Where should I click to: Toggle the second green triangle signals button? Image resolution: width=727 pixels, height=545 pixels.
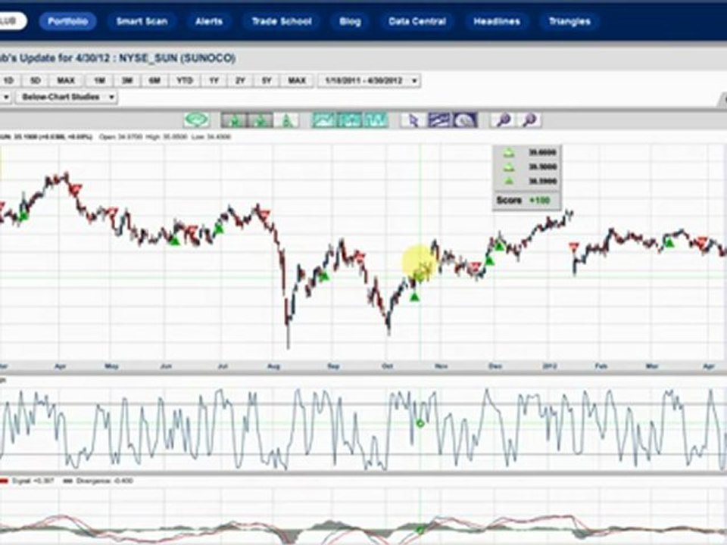(x=260, y=120)
